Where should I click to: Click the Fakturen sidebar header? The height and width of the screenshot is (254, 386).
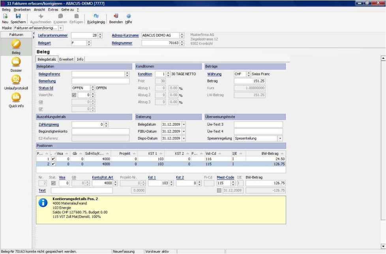tap(16, 35)
